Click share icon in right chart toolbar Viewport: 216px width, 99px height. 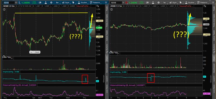(147, 2)
